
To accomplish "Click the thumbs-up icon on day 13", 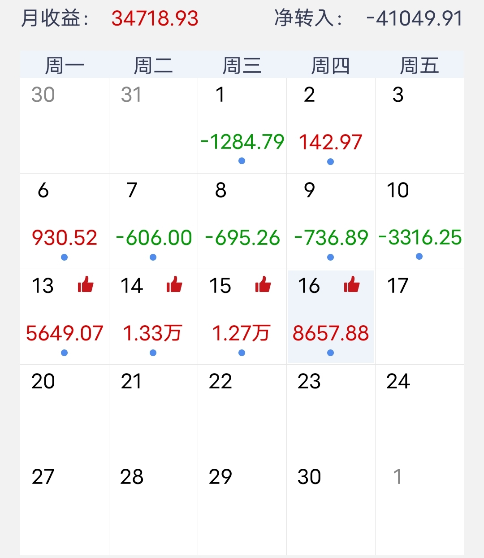I will [x=86, y=284].
